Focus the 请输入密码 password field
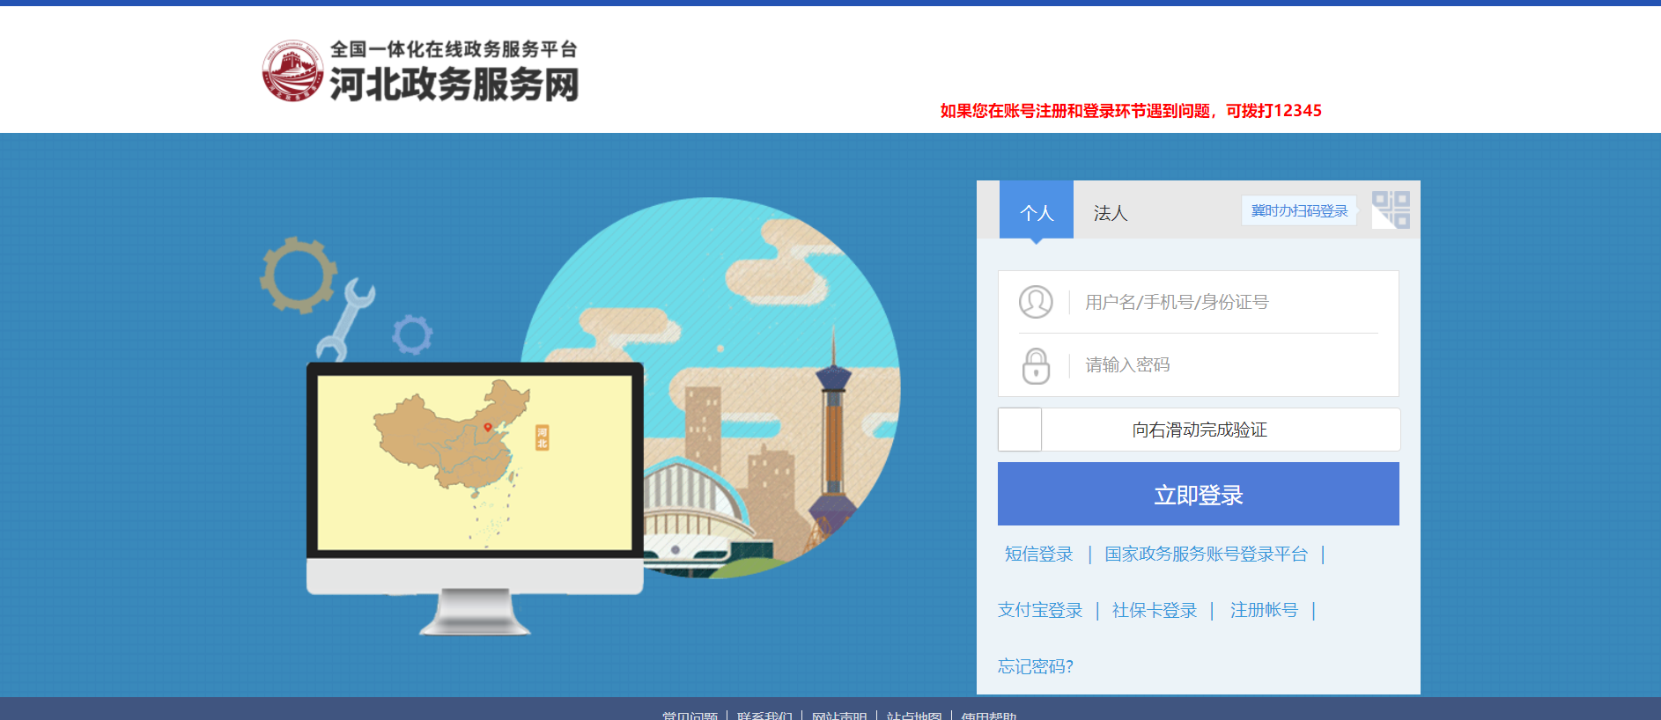Image resolution: width=1661 pixels, height=720 pixels. (1232, 365)
